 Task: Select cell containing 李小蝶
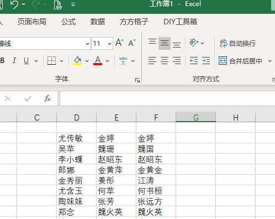point(77,159)
